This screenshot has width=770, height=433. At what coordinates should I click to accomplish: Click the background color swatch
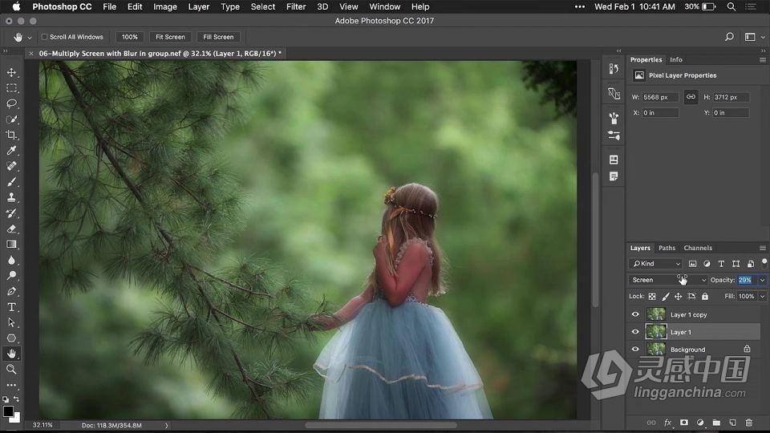(16, 419)
